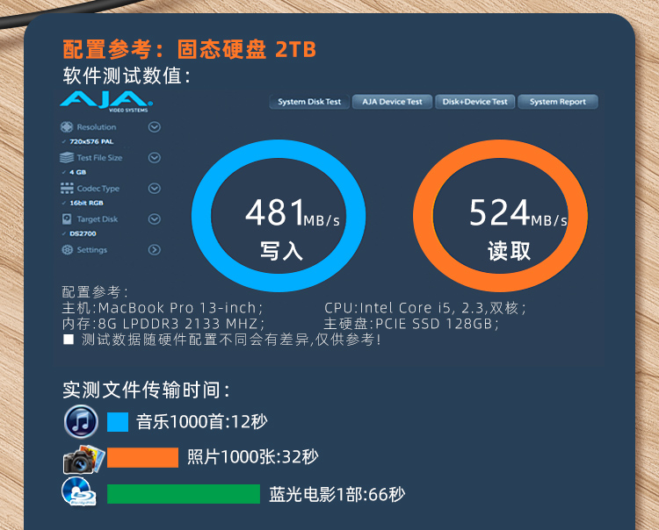The width and height of the screenshot is (659, 530).
Task: Click the 内存:8G LPDDR3 2133 MHZ text
Action: pyautogui.click(x=163, y=324)
